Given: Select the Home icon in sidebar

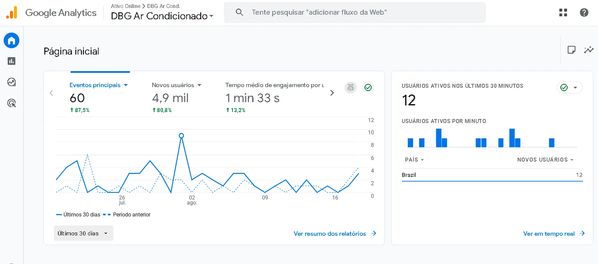Looking at the screenshot, I should click(12, 41).
